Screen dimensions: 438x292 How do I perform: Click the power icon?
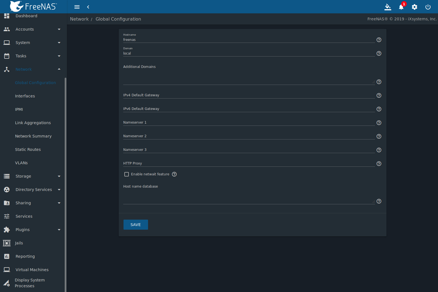tap(428, 7)
